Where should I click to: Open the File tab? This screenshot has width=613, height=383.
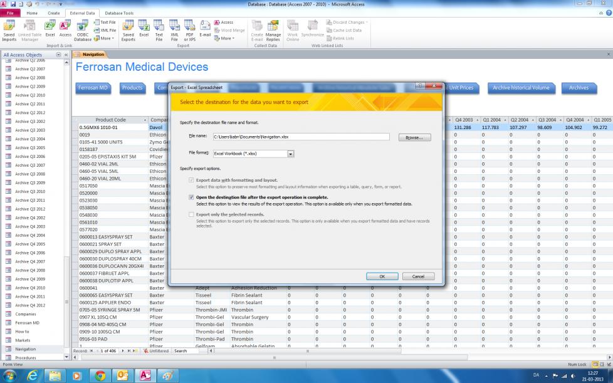[x=10, y=13]
